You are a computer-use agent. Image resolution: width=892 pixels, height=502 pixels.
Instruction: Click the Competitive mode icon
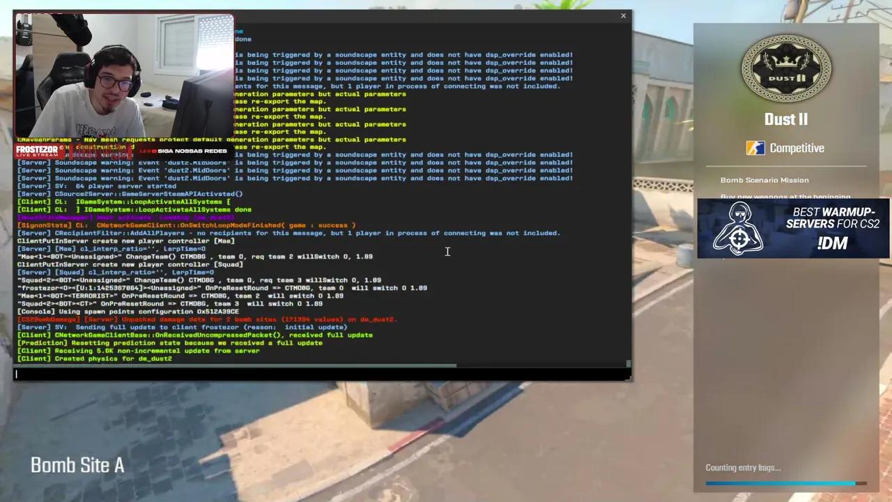755,148
